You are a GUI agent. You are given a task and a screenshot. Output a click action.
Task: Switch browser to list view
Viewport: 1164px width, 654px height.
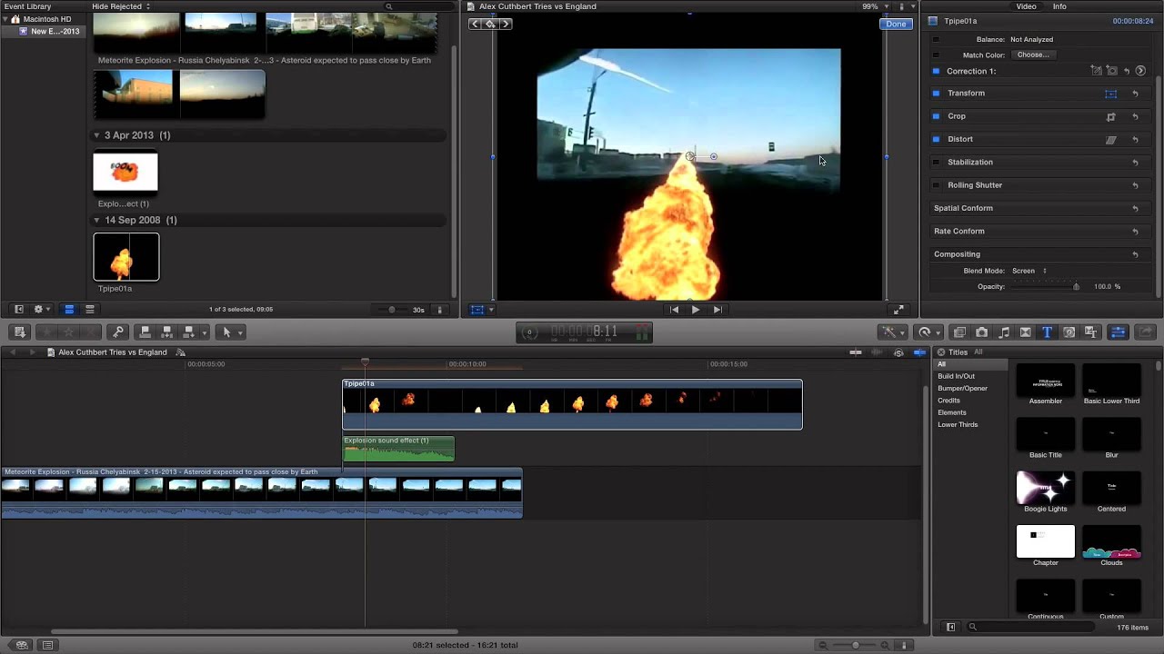click(x=89, y=310)
